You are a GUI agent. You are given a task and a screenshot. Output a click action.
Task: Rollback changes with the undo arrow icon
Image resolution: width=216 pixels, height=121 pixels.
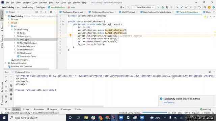pos(199,7)
